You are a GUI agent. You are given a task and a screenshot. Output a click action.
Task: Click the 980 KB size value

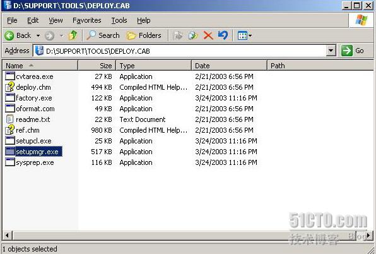[102, 130]
